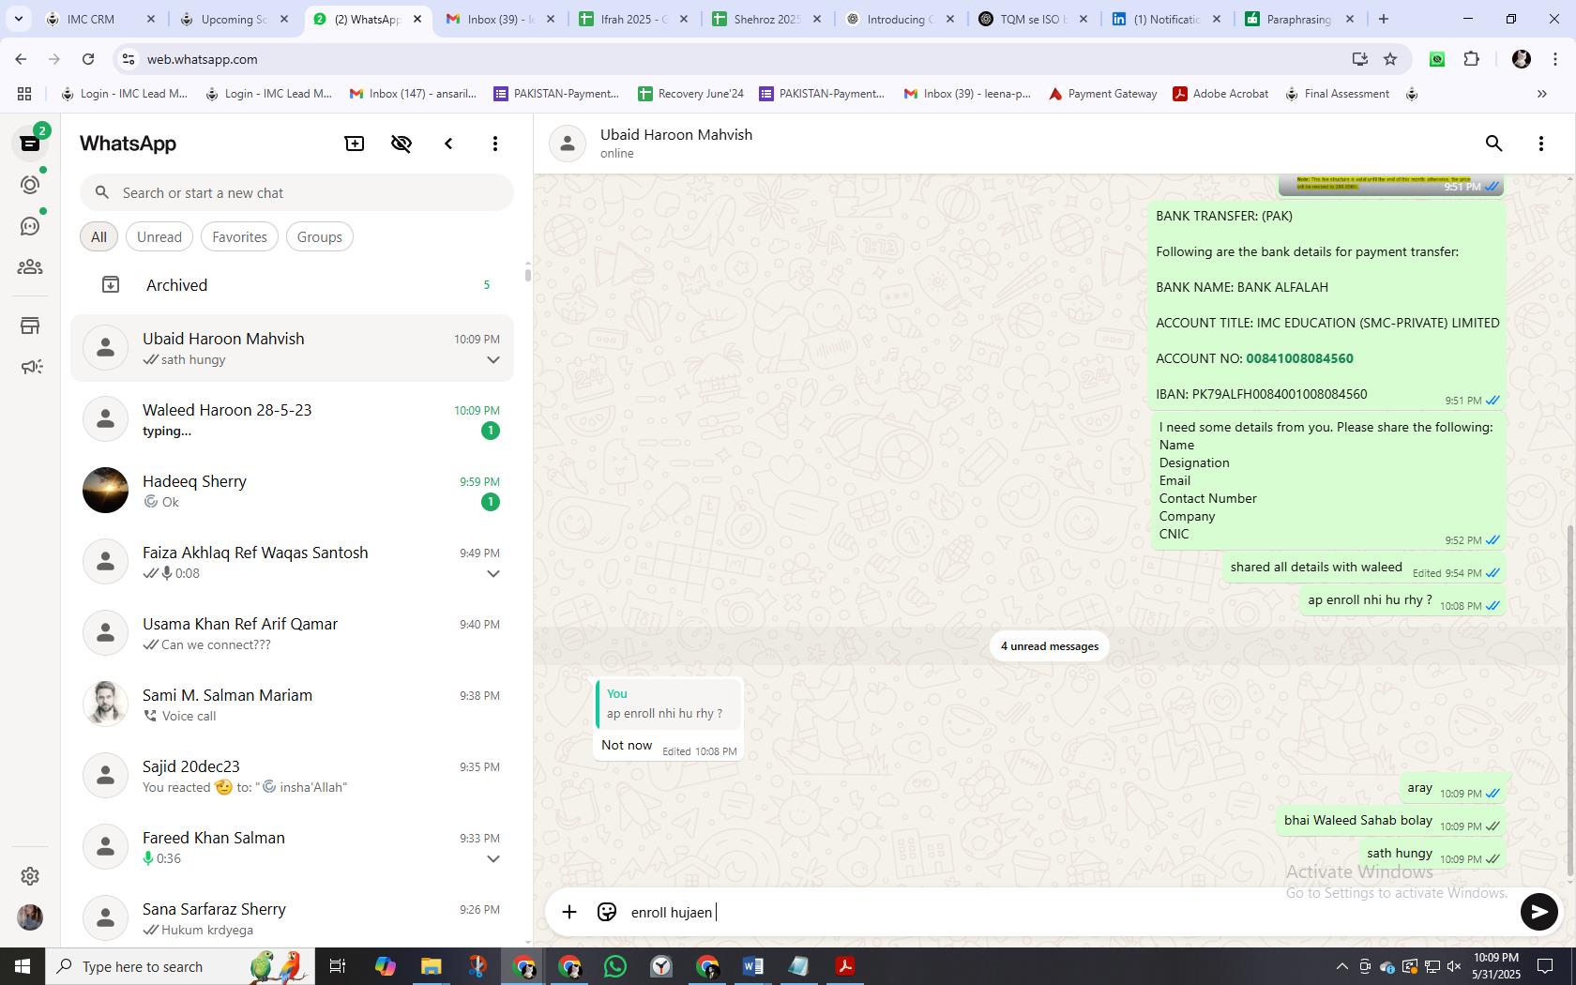Open Faiza Akhlaq Ref Waqas Santosh chat
Screen dimensions: 1576x985
coord(292,562)
